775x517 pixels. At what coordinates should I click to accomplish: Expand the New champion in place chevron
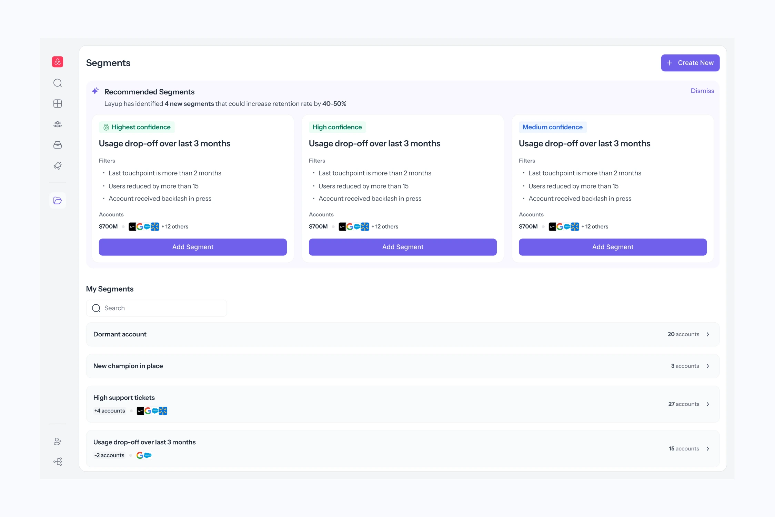(708, 366)
